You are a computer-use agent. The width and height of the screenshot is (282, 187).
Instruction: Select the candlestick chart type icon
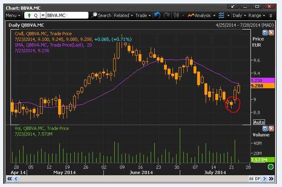[x=177, y=15]
